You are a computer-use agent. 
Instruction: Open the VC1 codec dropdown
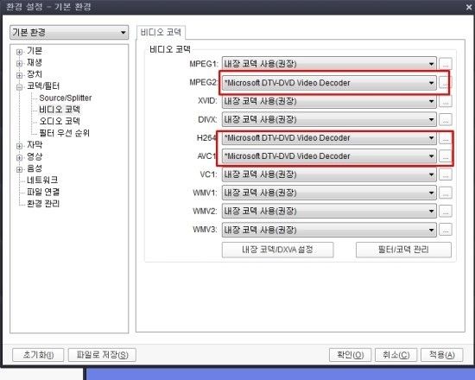[329, 174]
